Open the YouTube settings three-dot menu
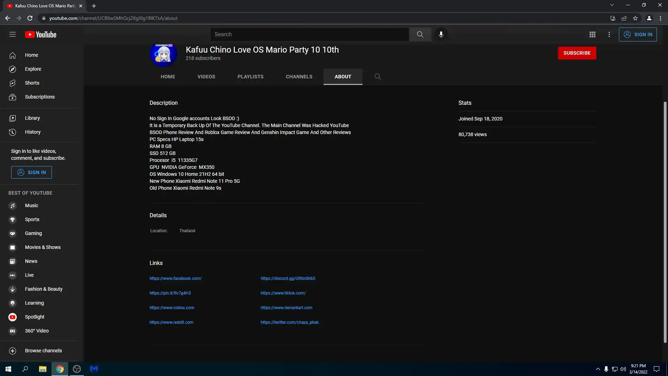668x376 pixels. (x=609, y=34)
